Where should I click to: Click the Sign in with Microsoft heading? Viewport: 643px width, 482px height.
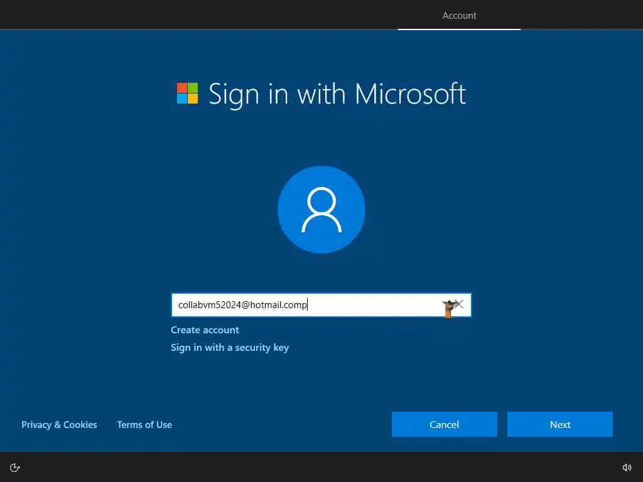[x=337, y=94]
